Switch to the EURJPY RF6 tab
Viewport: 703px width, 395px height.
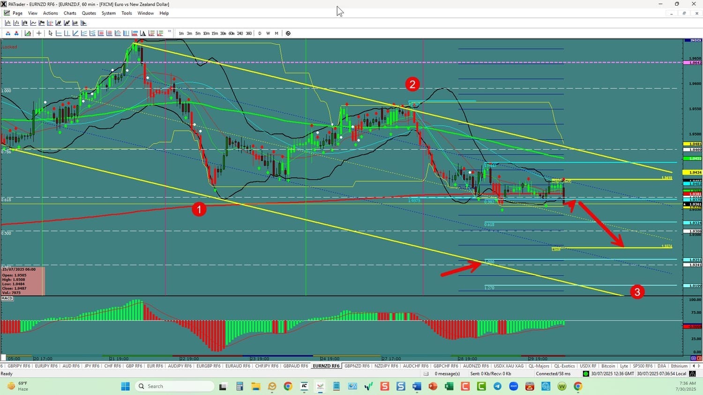click(46, 366)
